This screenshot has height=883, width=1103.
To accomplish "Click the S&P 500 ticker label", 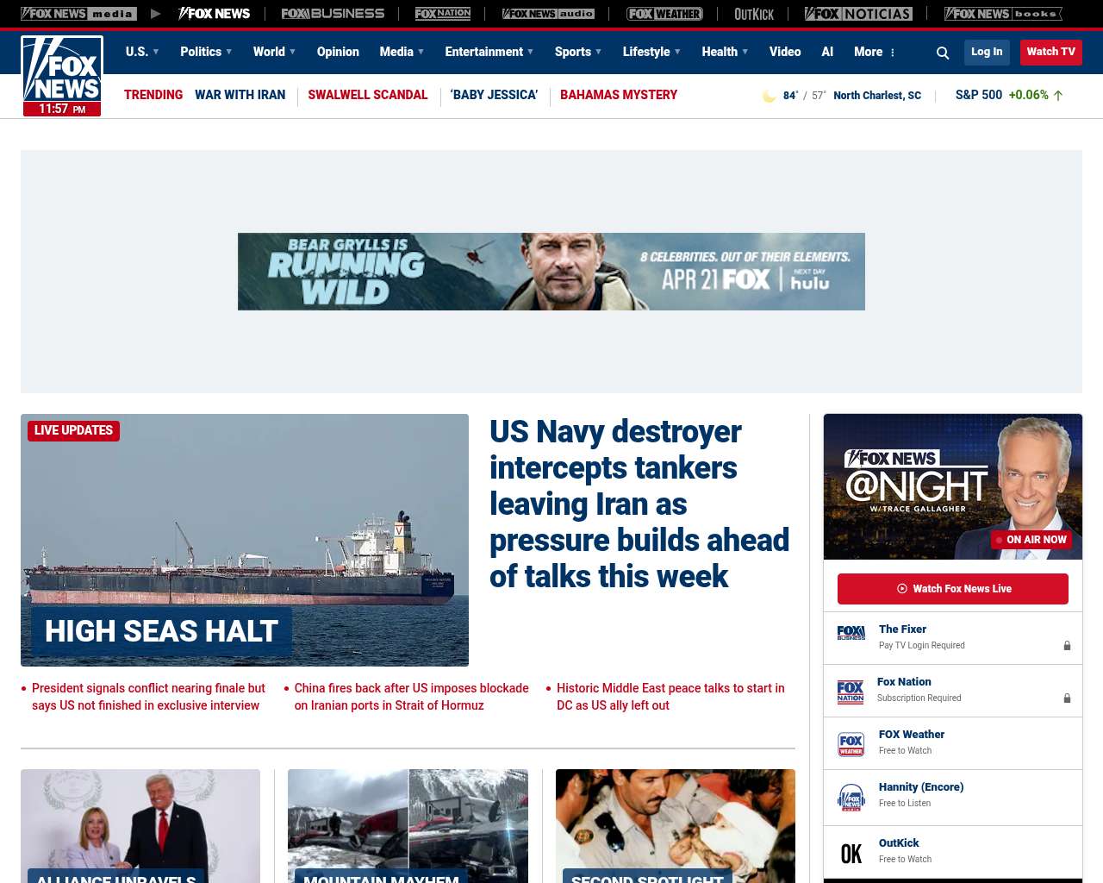I will click(979, 95).
